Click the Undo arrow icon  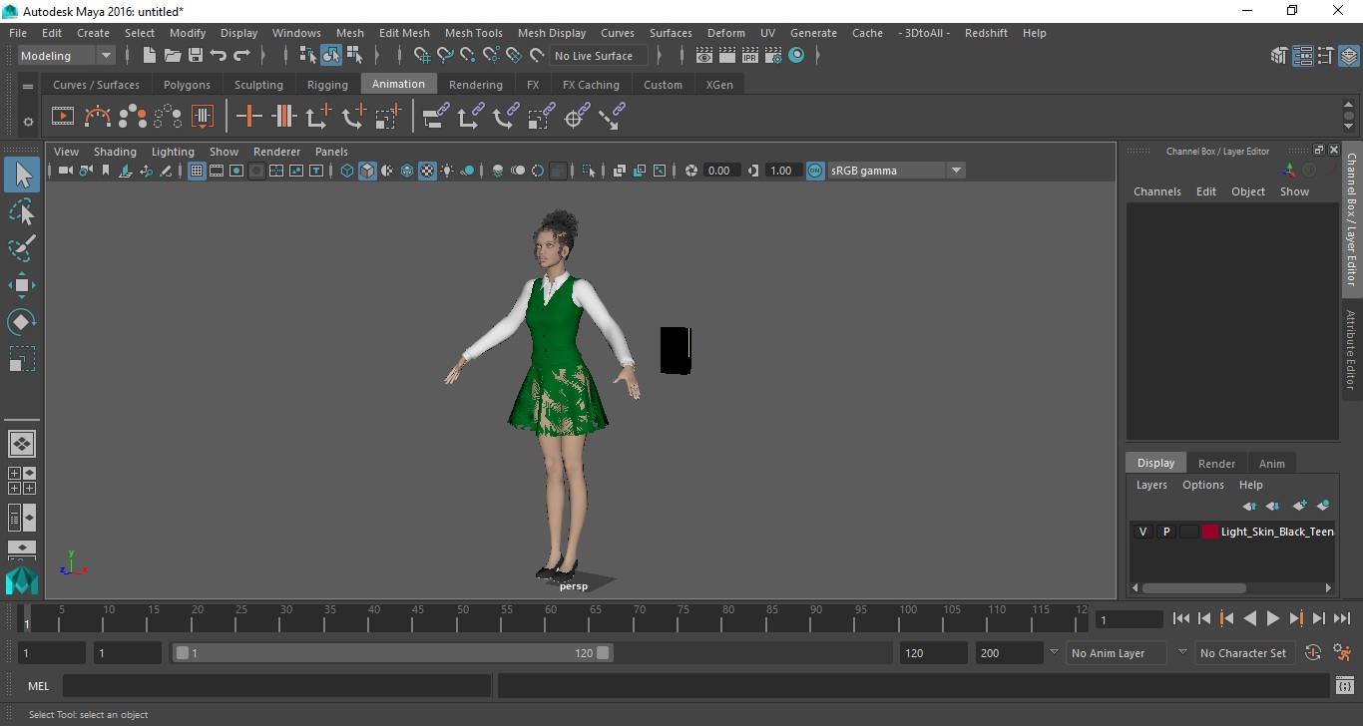(219, 56)
